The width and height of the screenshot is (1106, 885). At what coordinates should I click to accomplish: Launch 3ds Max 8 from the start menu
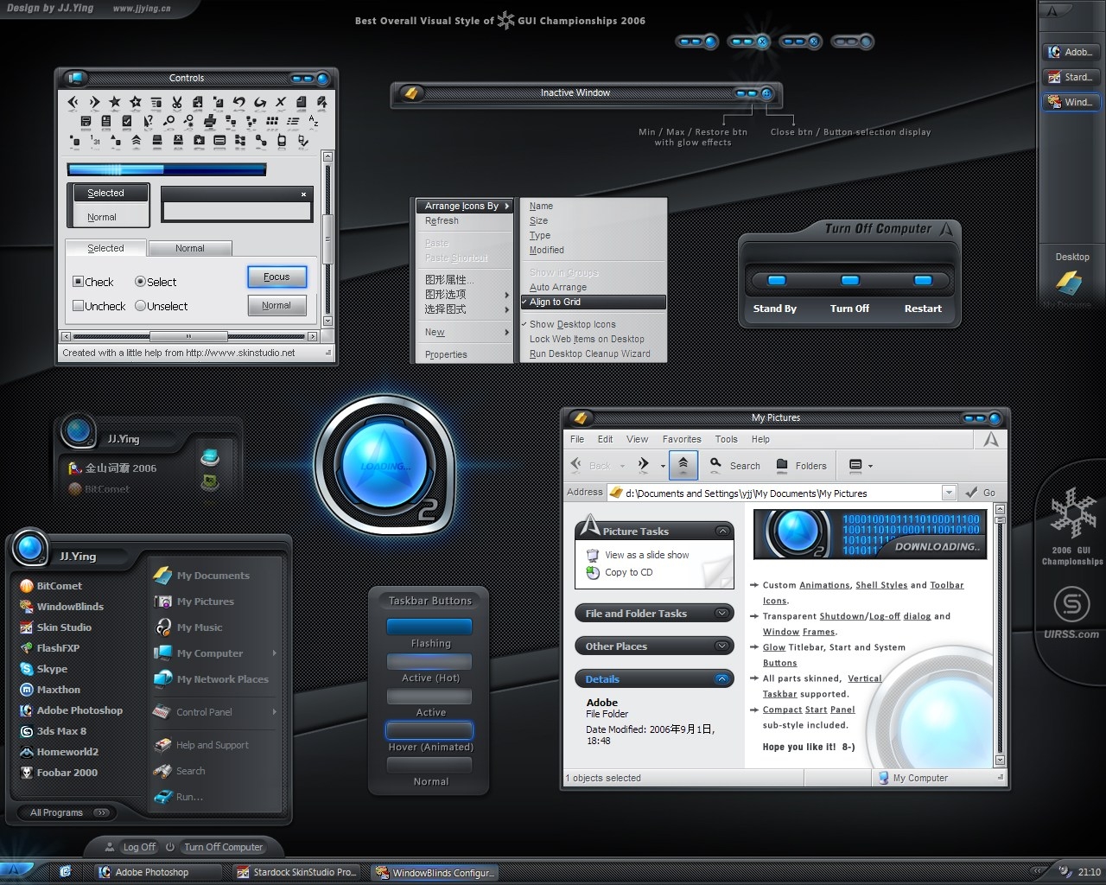tap(53, 731)
